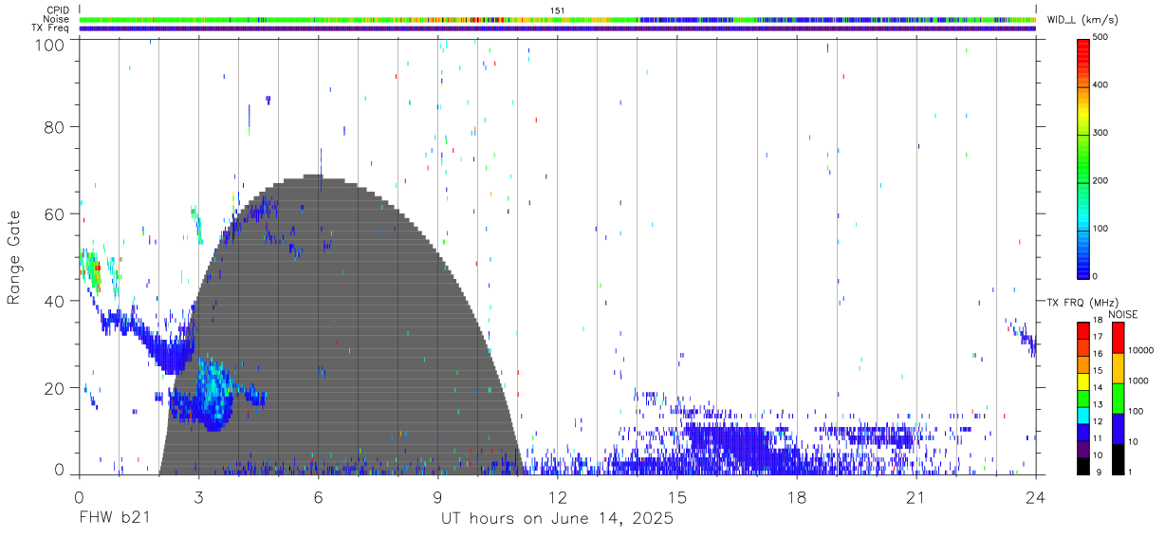Click the UT hours on June 14, 2025 title
This screenshot has width=1165, height=538.
pyautogui.click(x=557, y=518)
